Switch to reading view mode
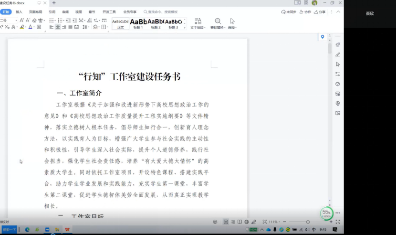Screen dimensions: 396x235 click(x=240, y=222)
